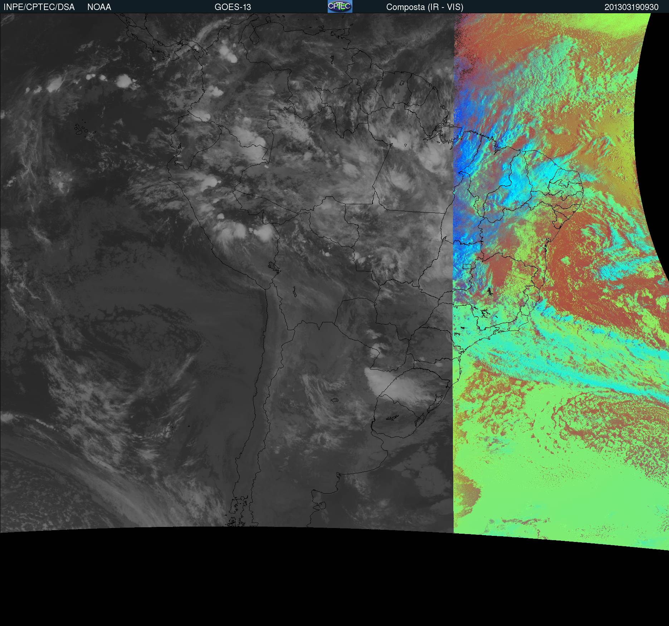
Task: Click the 201303190930 timestamp
Action: tap(631, 7)
